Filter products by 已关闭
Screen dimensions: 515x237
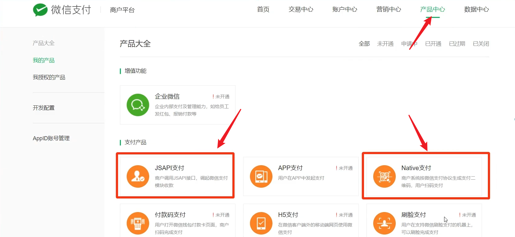(x=481, y=44)
